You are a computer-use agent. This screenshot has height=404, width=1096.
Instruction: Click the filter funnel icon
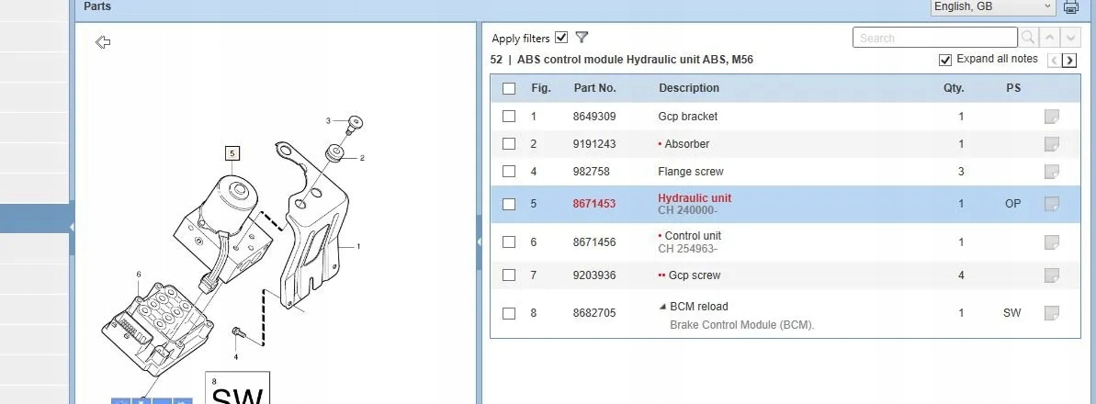582,38
